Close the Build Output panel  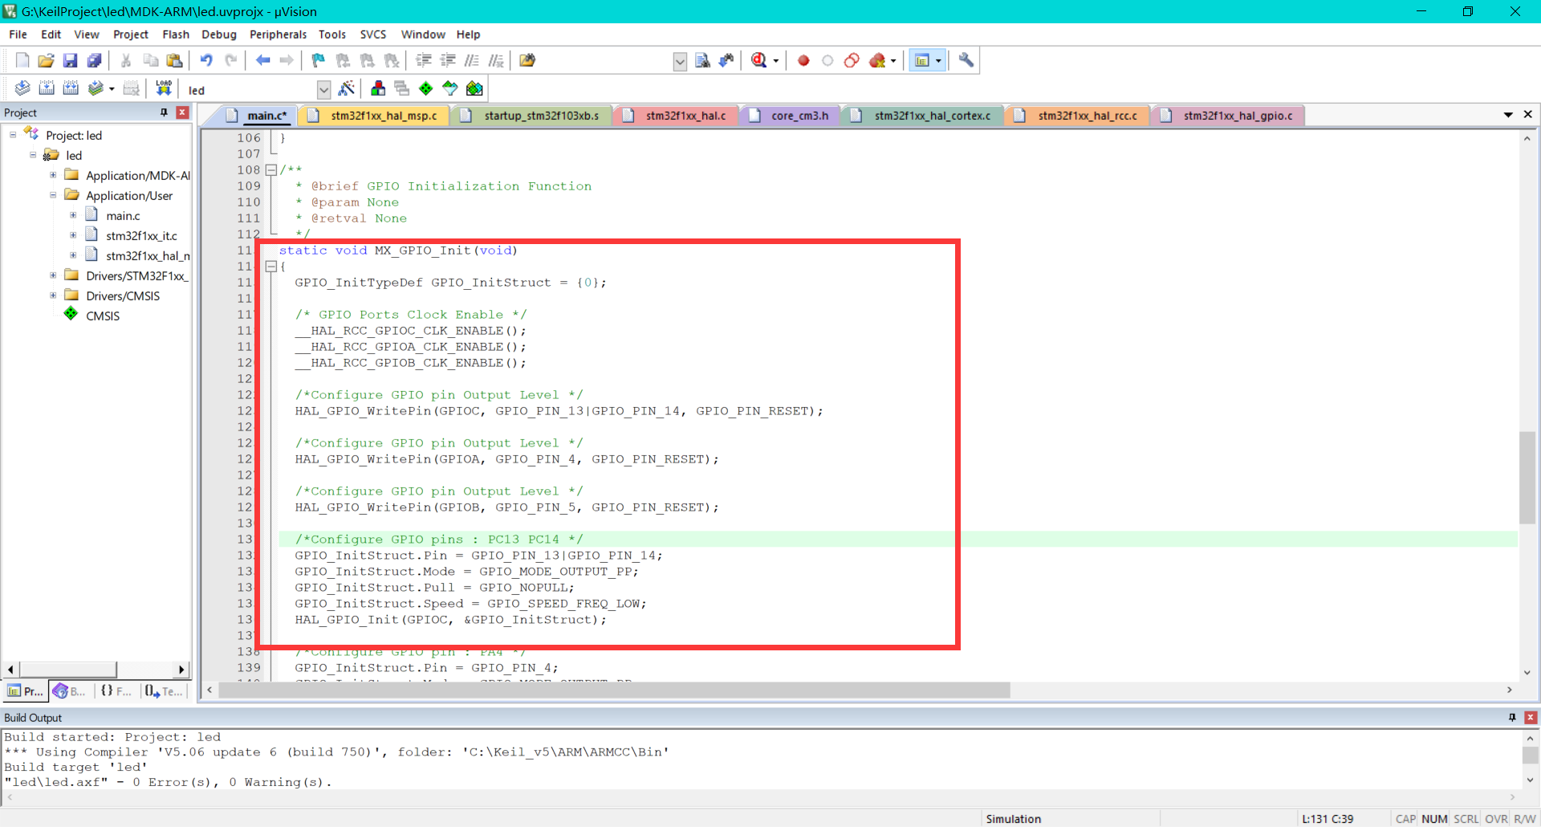click(x=1531, y=717)
